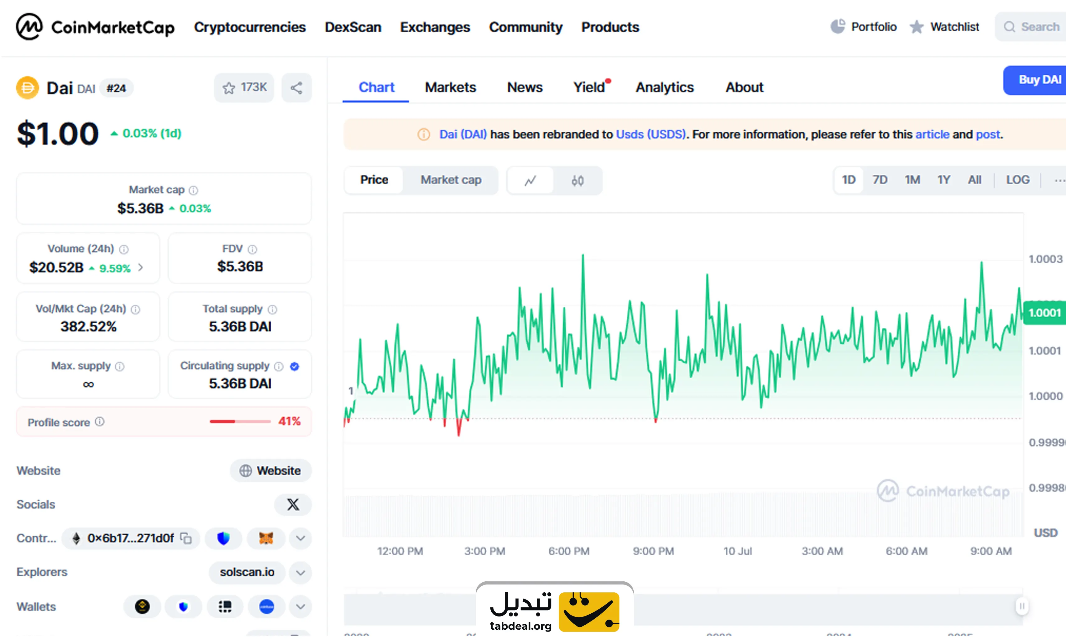1066x640 pixels.
Task: Click the CoinMarketCap logo
Action: [95, 27]
